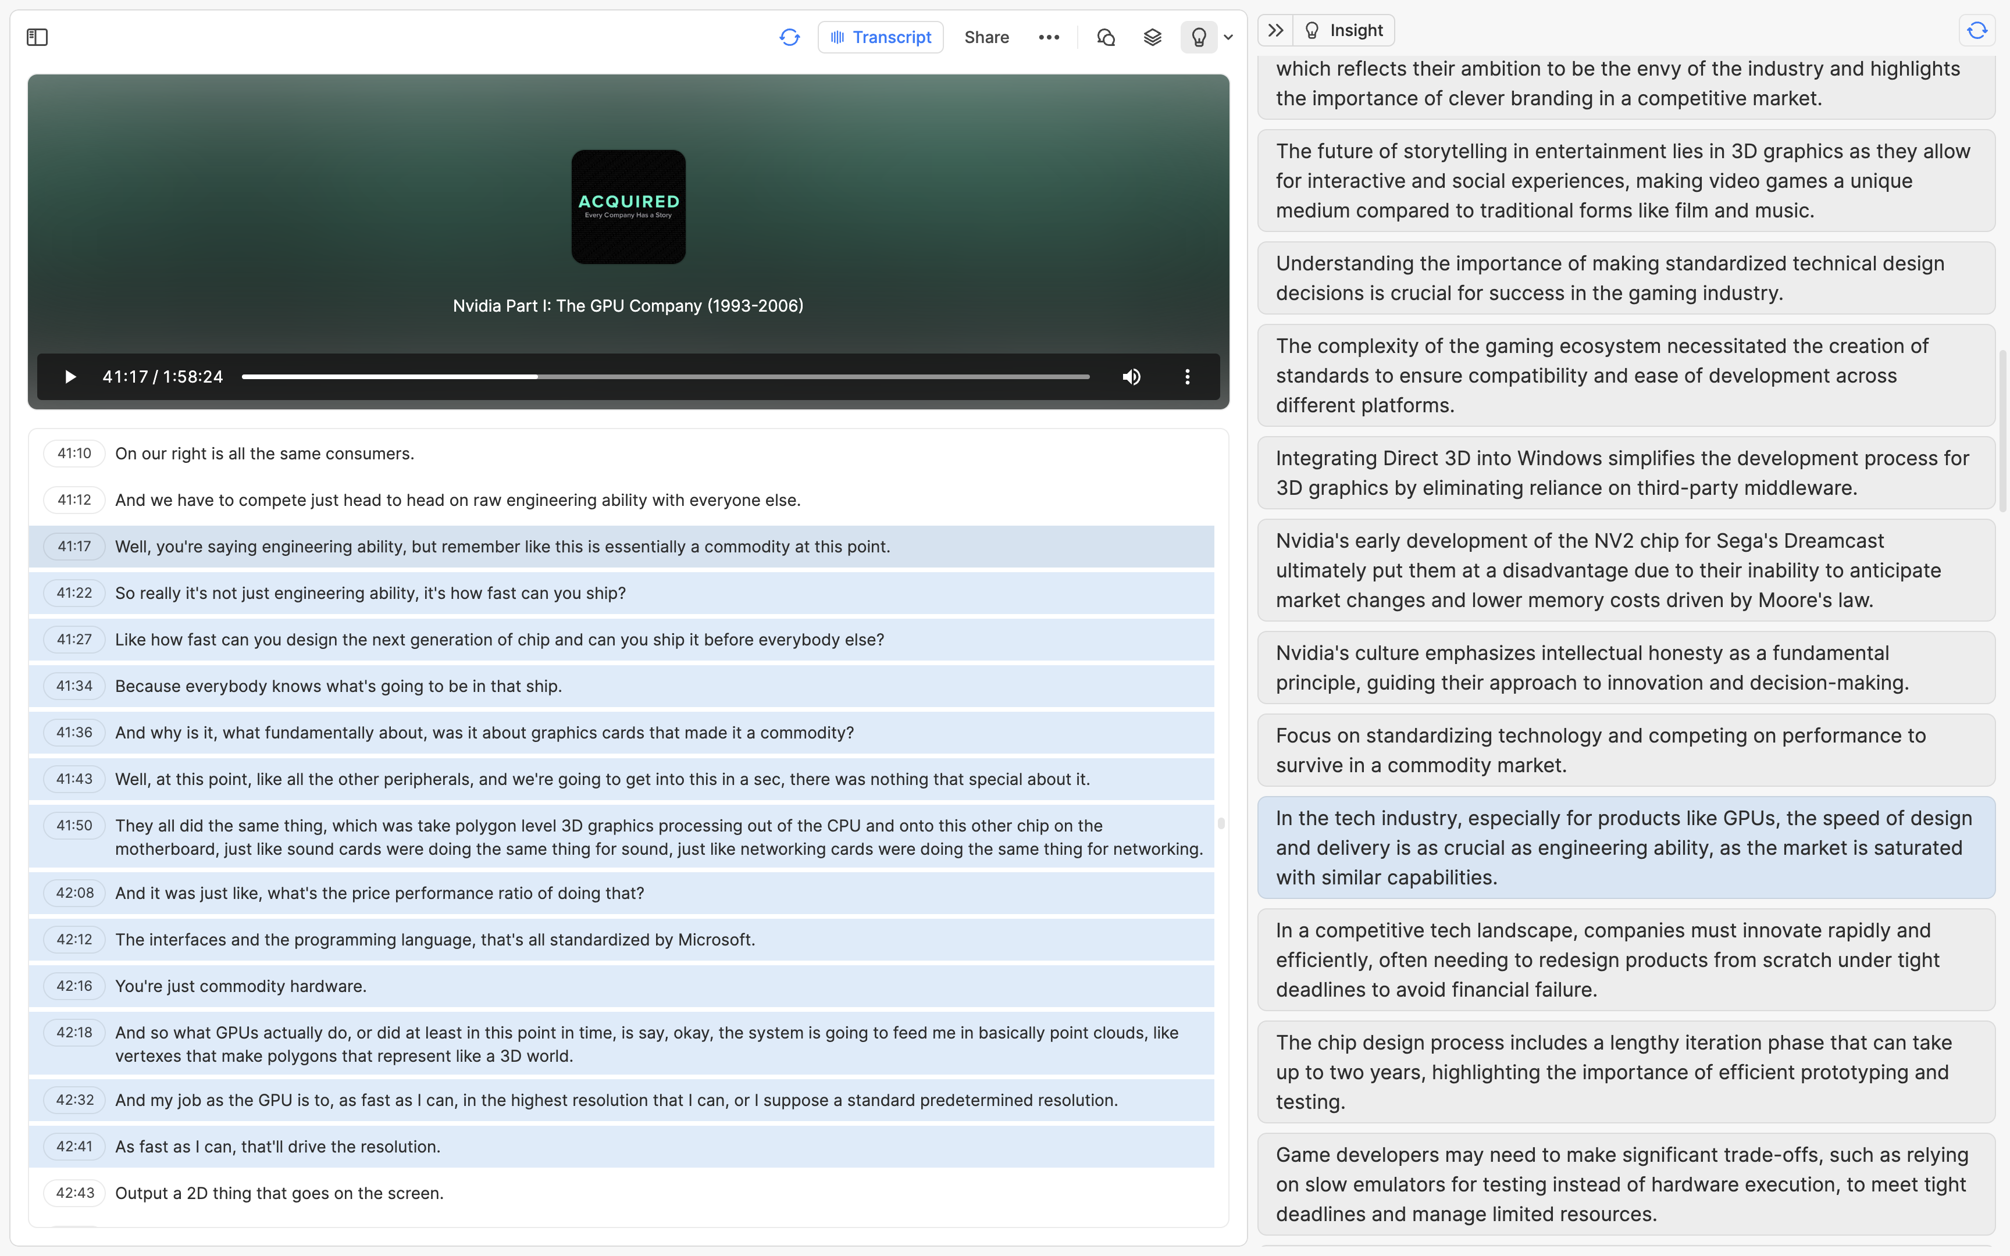
Task: Expand the dropdown arrow next to lightbulb
Action: coord(1228,37)
